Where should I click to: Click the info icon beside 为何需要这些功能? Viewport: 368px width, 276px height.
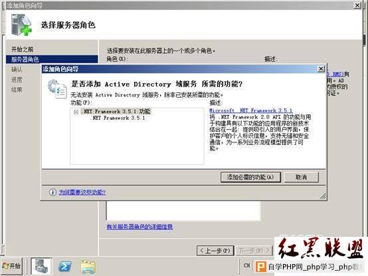(52, 192)
